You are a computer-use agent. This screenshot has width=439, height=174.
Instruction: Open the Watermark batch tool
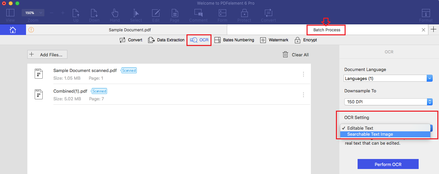[274, 40]
